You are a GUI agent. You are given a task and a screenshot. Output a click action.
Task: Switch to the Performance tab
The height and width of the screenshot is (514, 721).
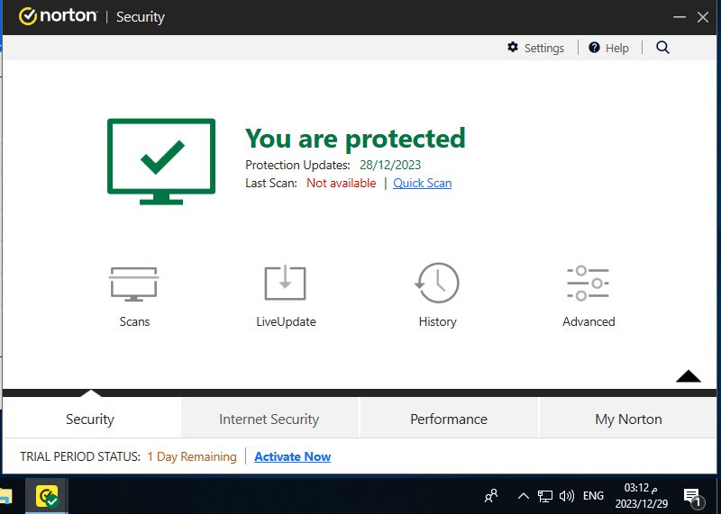449,419
